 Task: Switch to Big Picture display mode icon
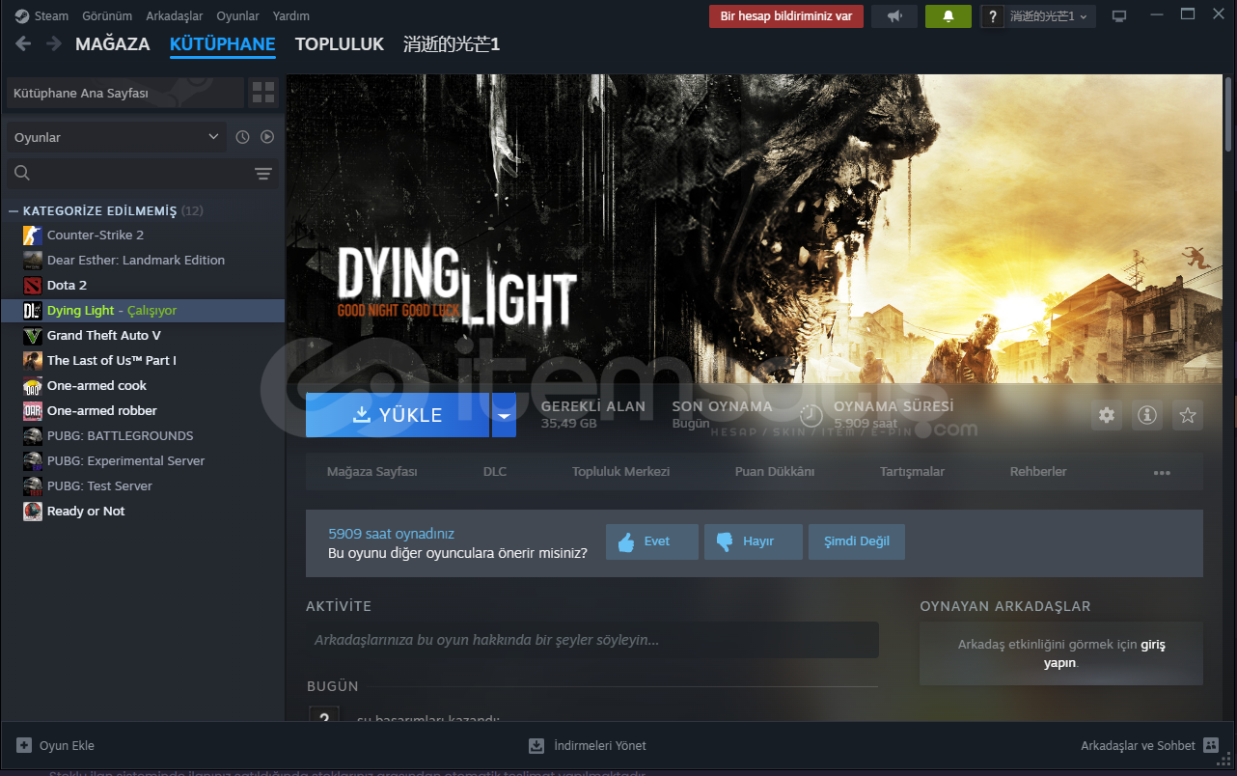[1119, 16]
